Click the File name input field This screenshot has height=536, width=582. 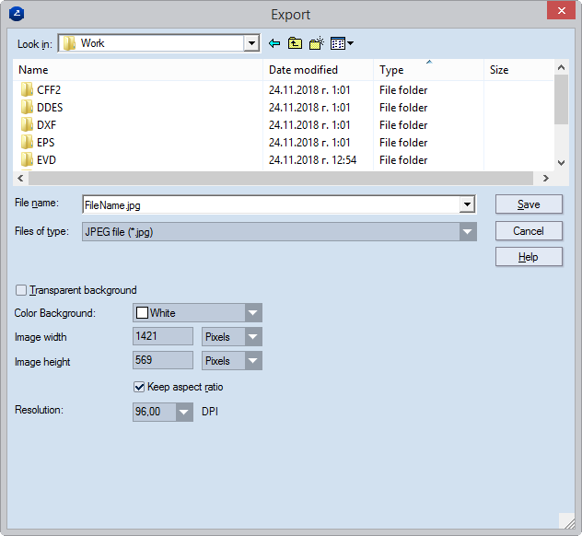(x=271, y=205)
